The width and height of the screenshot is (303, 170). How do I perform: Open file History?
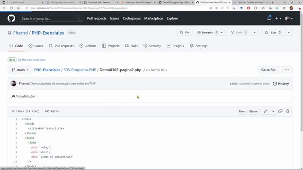tap(281, 84)
